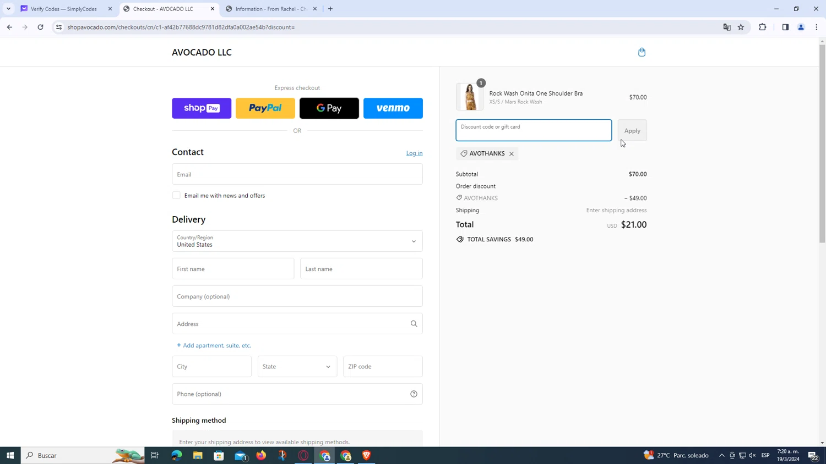Open the notification center
Image resolution: width=826 pixels, height=464 pixels.
pos(813,455)
